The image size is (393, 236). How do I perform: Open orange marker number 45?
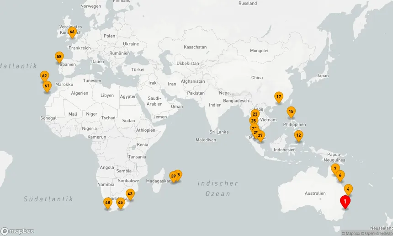[121, 203]
